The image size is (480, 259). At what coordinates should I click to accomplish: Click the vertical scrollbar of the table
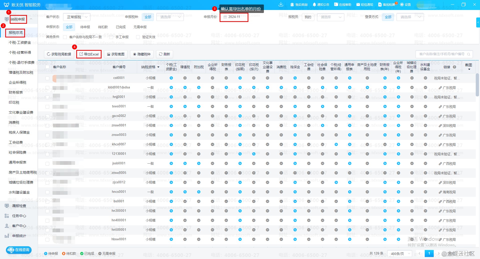[x=477, y=85]
